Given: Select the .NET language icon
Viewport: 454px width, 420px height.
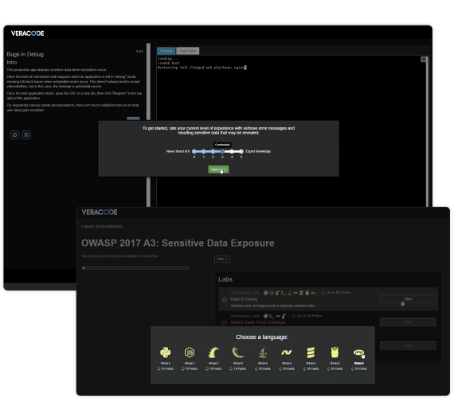Looking at the screenshot, I should pyautogui.click(x=287, y=352).
